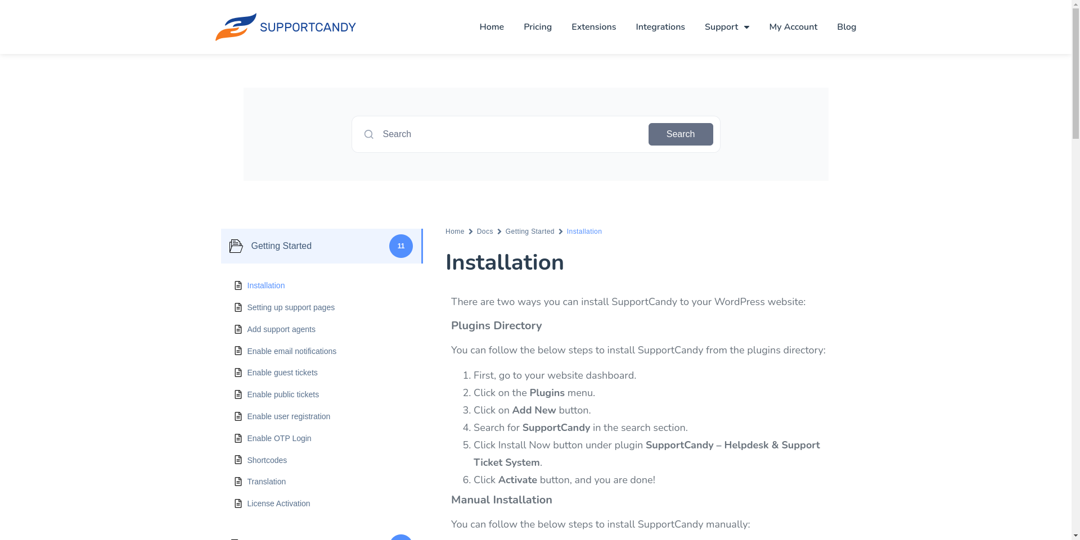
Task: Click document icon beside Translation
Action: click(238, 482)
